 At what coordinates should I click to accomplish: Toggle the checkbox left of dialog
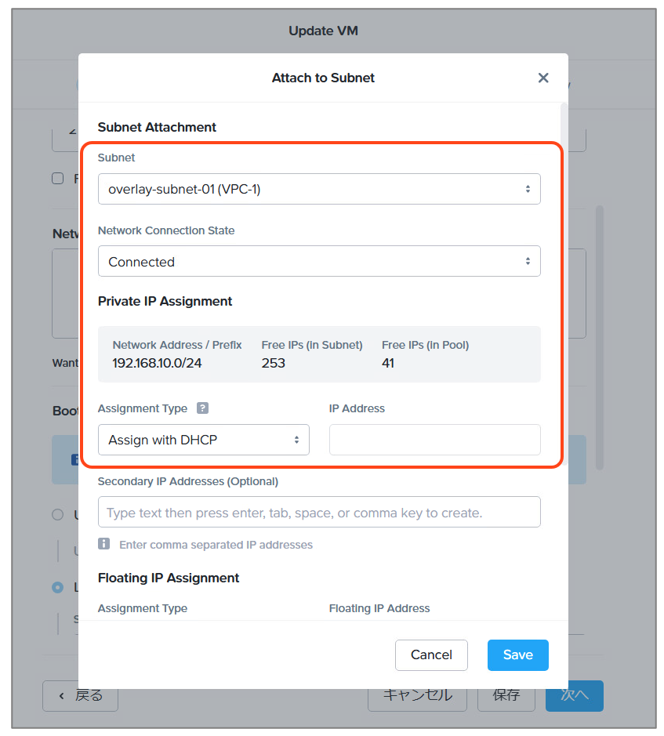(x=58, y=179)
